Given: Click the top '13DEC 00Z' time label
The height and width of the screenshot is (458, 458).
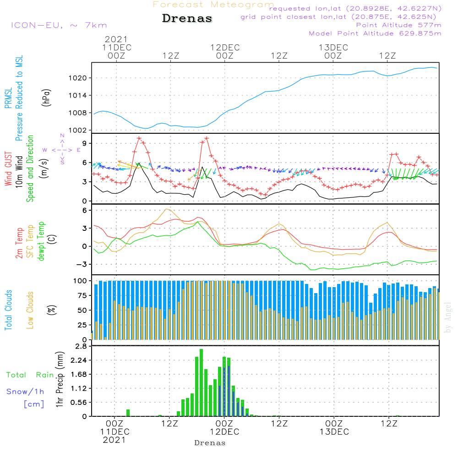Looking at the screenshot, I should click(x=333, y=52).
